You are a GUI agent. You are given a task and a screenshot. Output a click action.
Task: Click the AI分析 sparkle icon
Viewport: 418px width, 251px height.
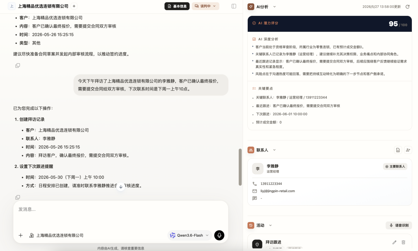coord(251,7)
